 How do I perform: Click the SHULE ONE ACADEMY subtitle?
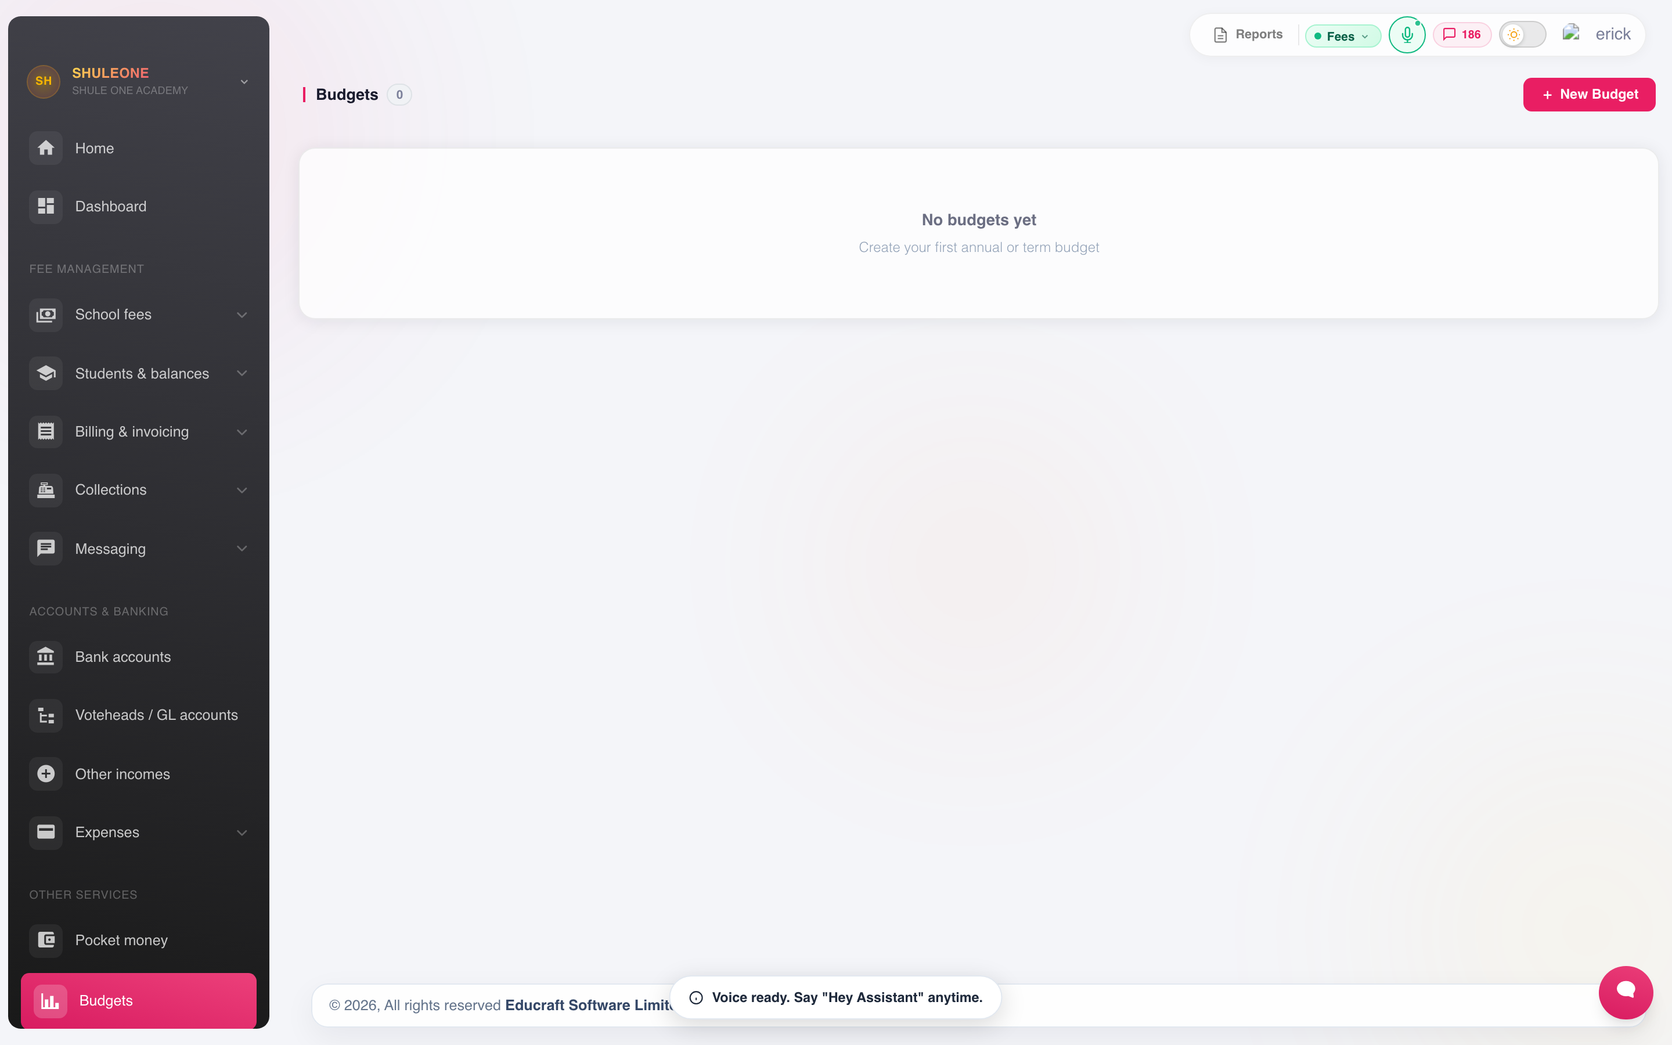click(x=130, y=91)
